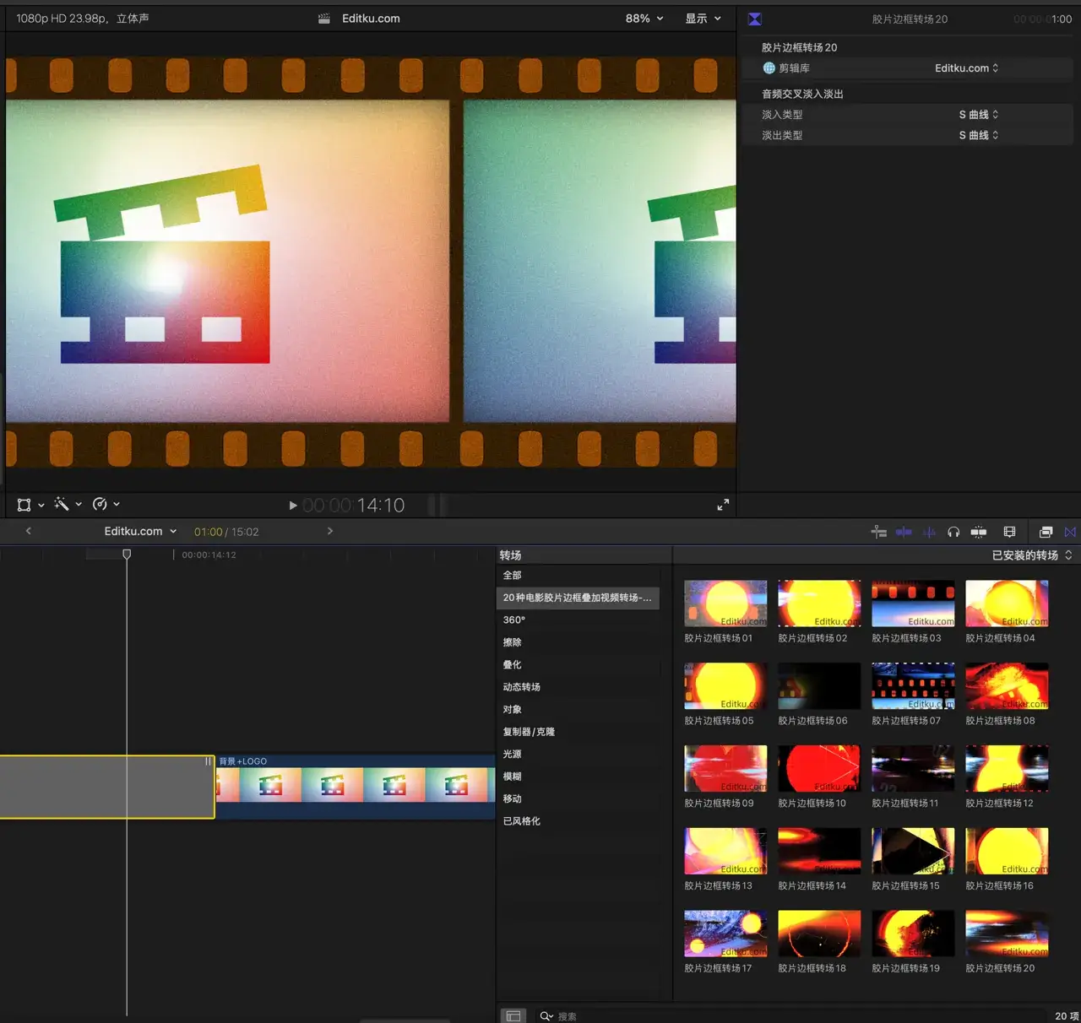The image size is (1081, 1023).
Task: Click the magic wand enhancement icon
Action: 62,504
